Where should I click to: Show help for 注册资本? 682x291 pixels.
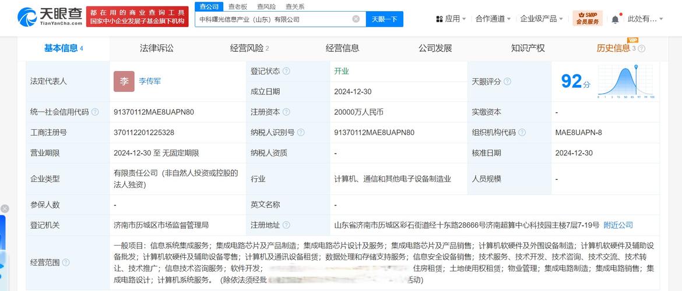(286, 112)
